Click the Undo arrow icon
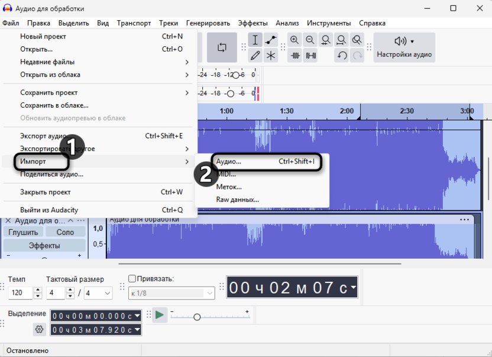Screen dimensions: 492x357 (x=342, y=56)
